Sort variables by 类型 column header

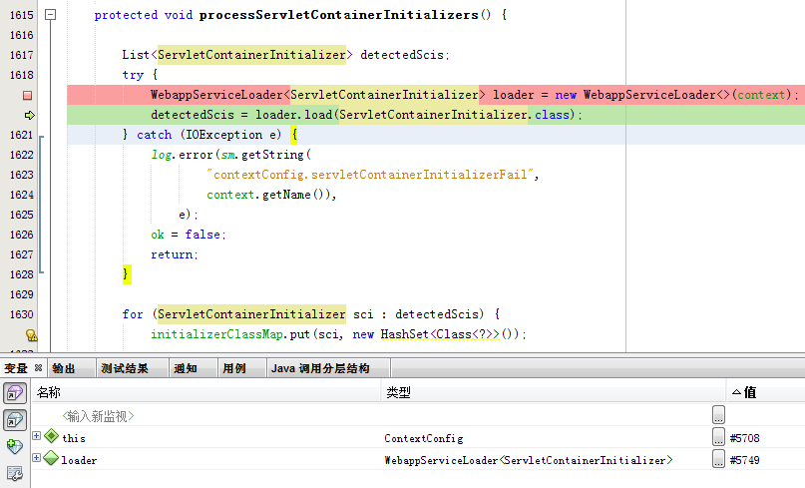pyautogui.click(x=554, y=392)
